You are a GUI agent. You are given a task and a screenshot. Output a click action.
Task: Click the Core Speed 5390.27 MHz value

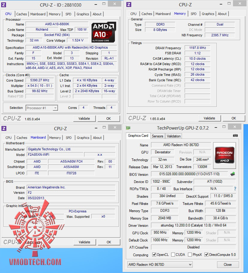[x=40, y=80]
